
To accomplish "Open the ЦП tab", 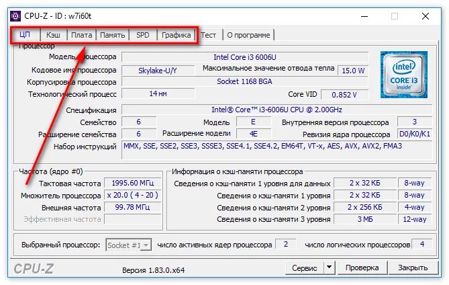I will [26, 35].
